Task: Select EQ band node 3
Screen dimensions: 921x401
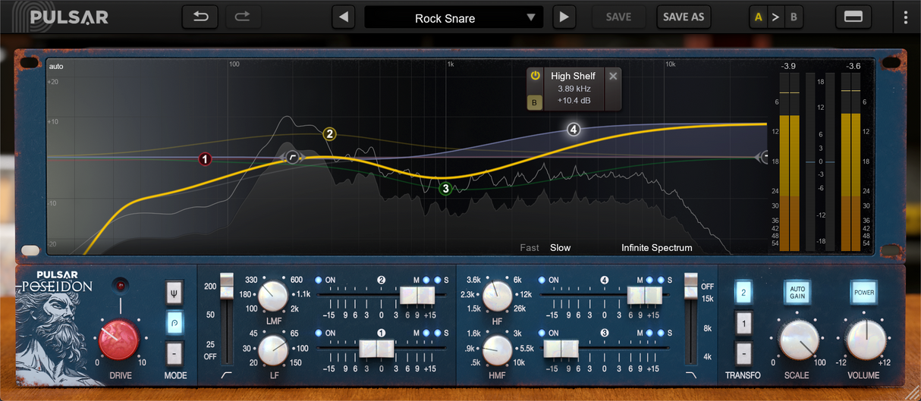Action: pyautogui.click(x=446, y=188)
